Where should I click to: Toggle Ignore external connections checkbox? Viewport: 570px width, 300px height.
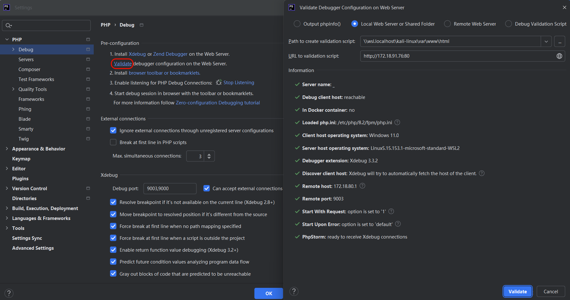tap(113, 130)
